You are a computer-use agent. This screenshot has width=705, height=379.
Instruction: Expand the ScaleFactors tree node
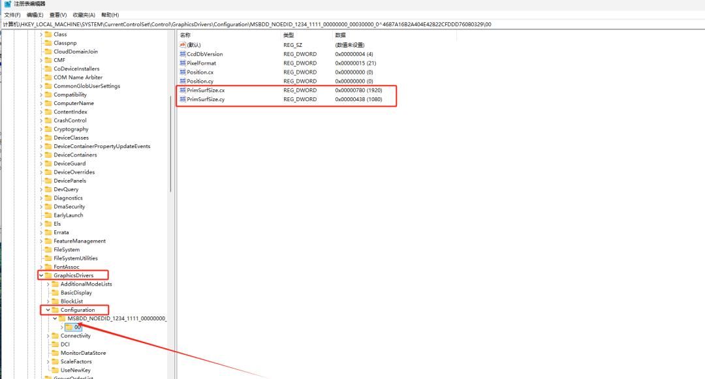pyautogui.click(x=48, y=361)
